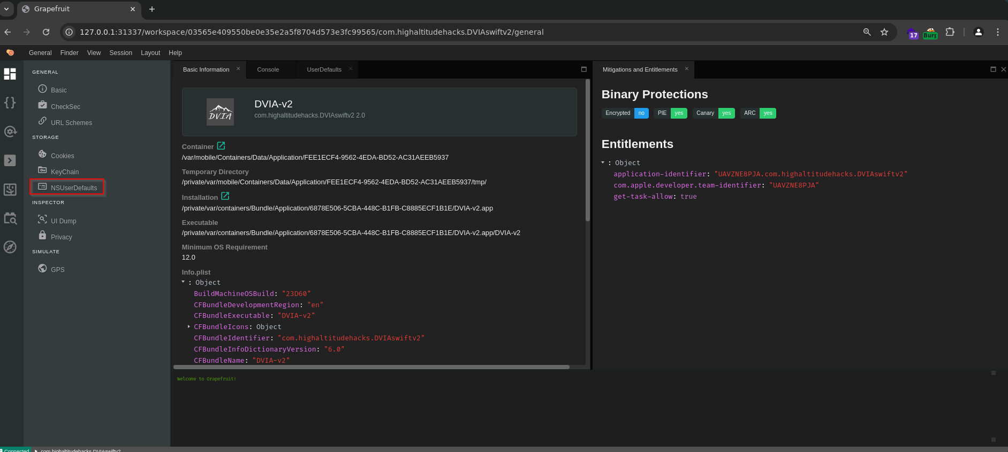Reload the browser page

point(46,32)
